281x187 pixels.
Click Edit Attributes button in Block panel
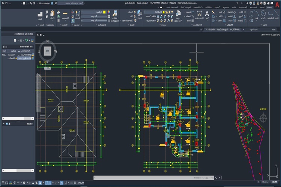[129, 21]
